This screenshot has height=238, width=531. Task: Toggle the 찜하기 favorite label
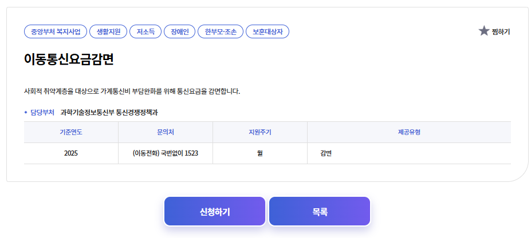click(501, 31)
